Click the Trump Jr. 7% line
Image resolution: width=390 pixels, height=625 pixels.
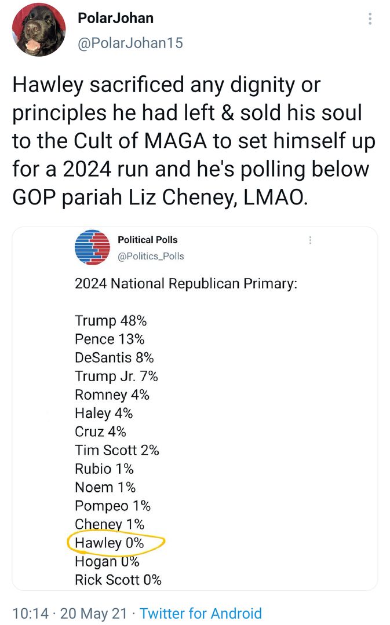click(116, 376)
